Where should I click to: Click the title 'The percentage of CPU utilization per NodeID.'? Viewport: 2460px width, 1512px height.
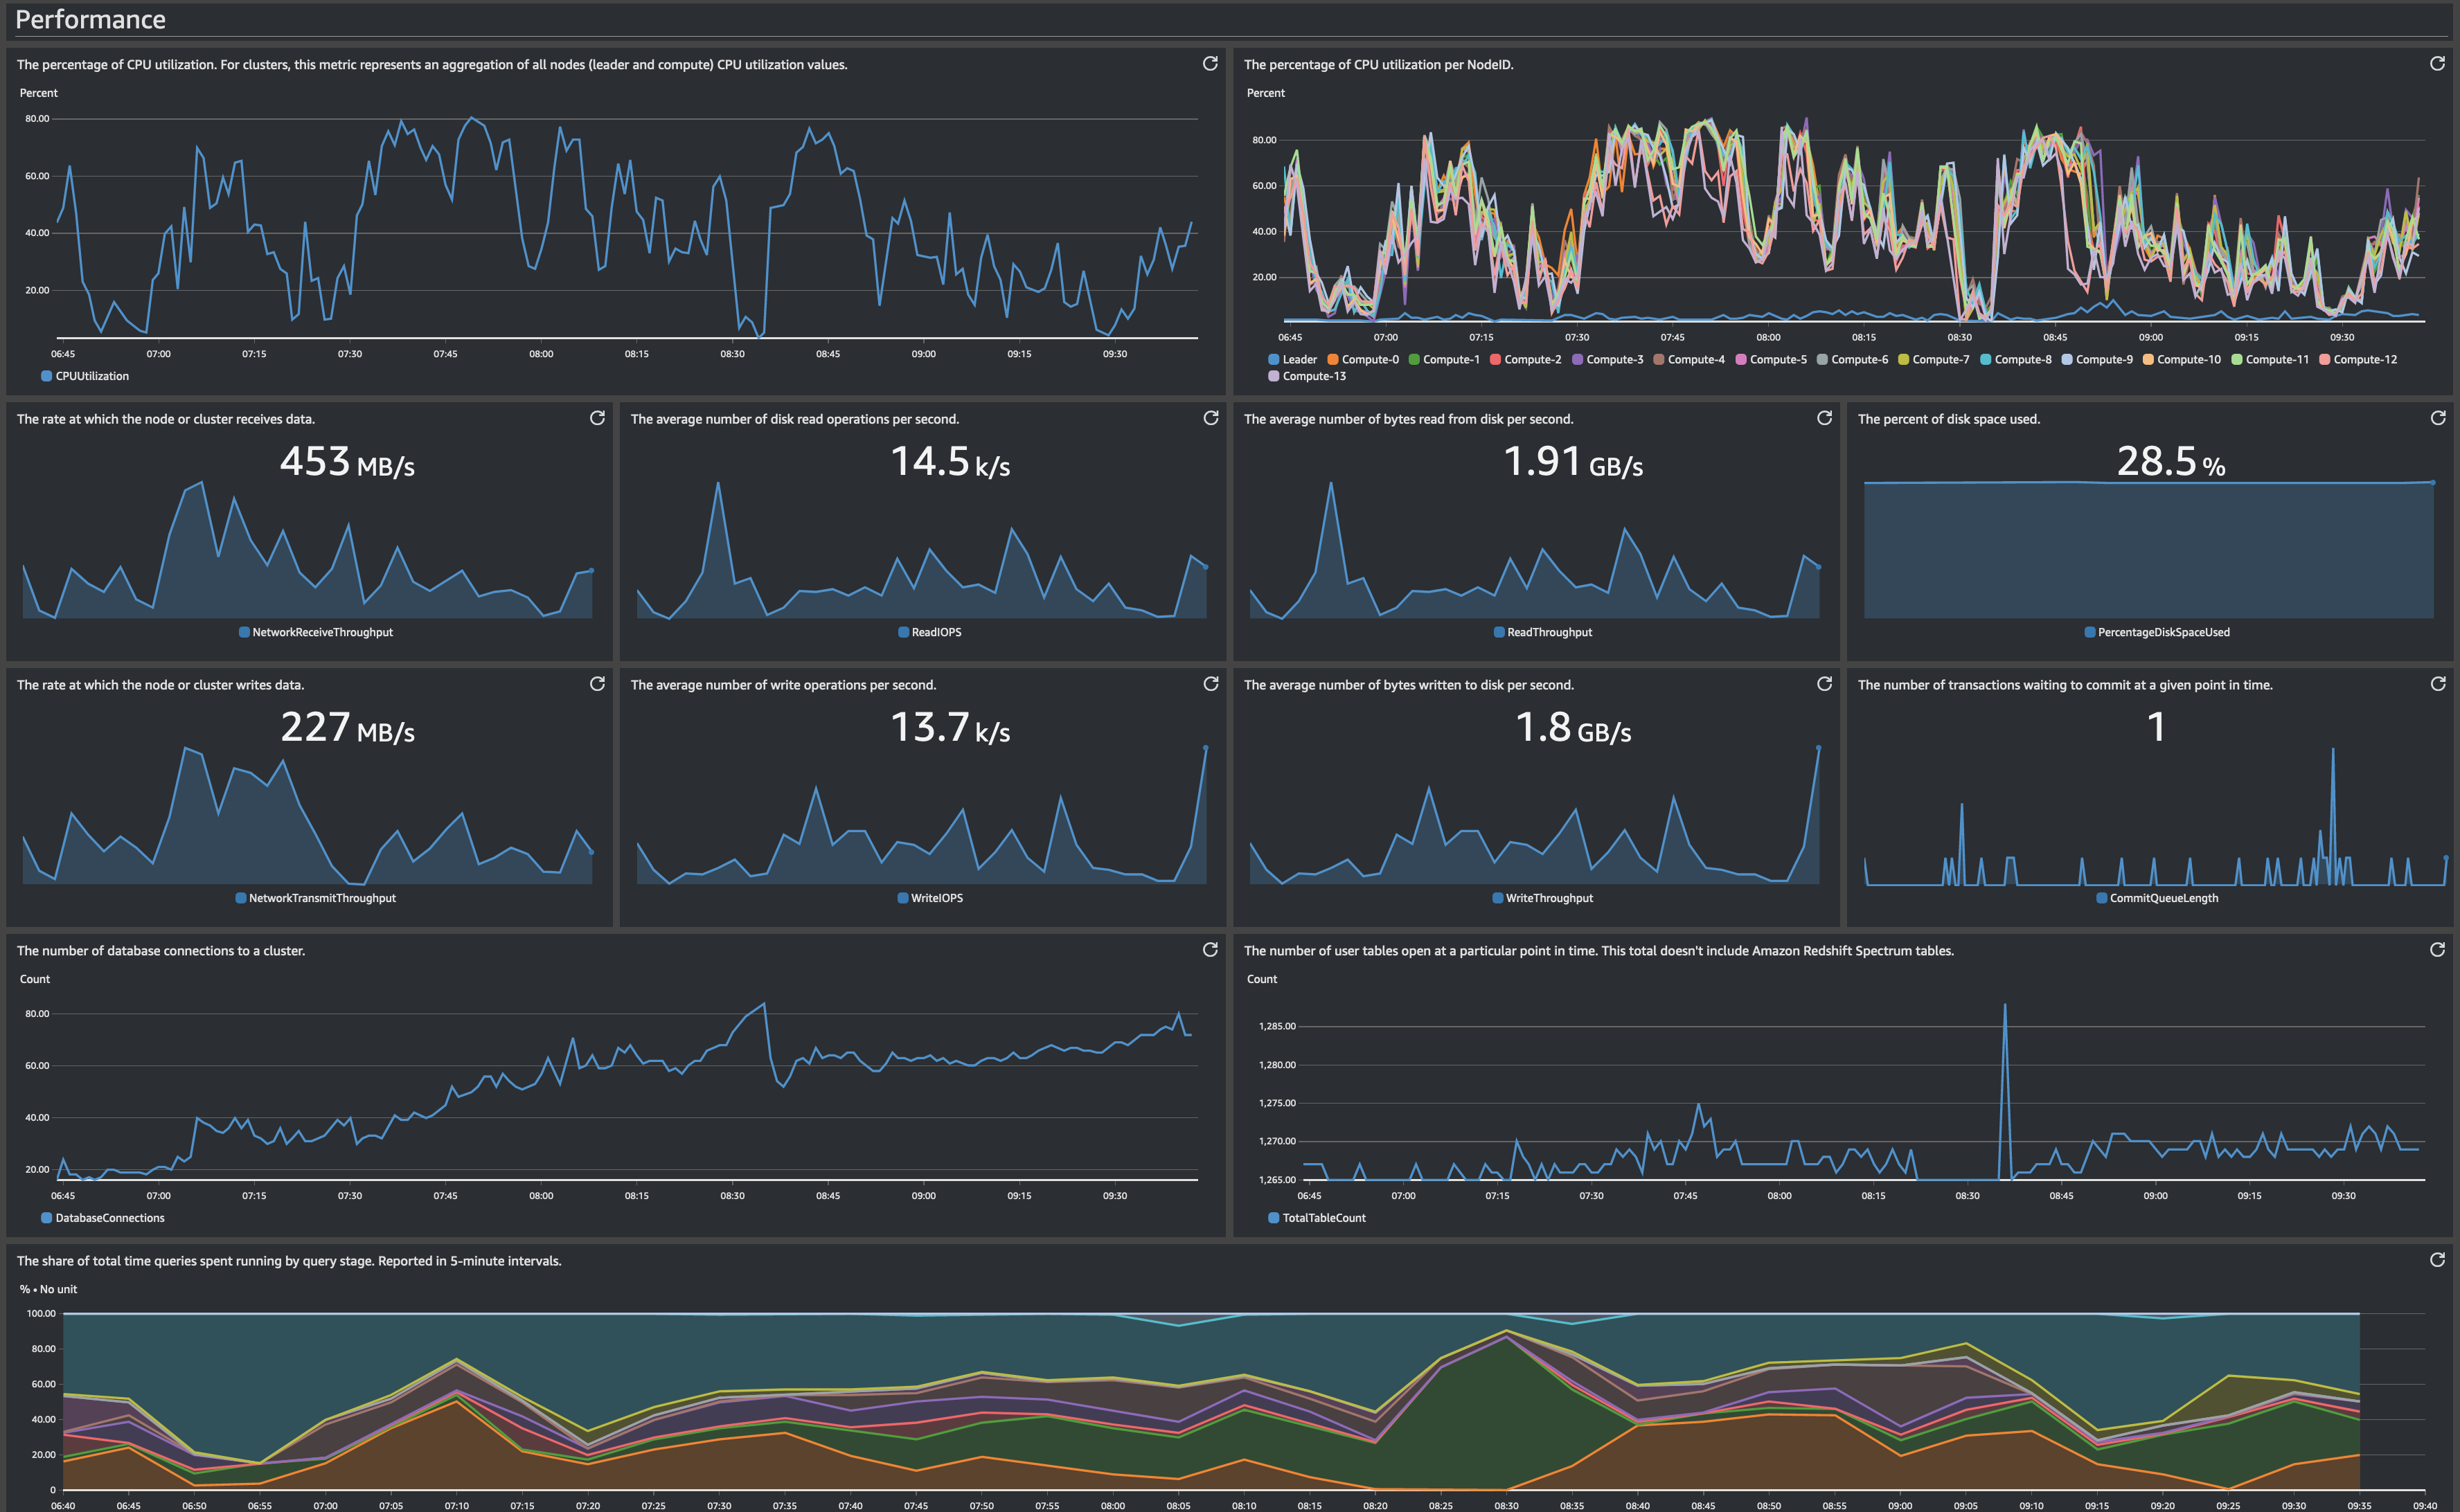coord(1379,65)
